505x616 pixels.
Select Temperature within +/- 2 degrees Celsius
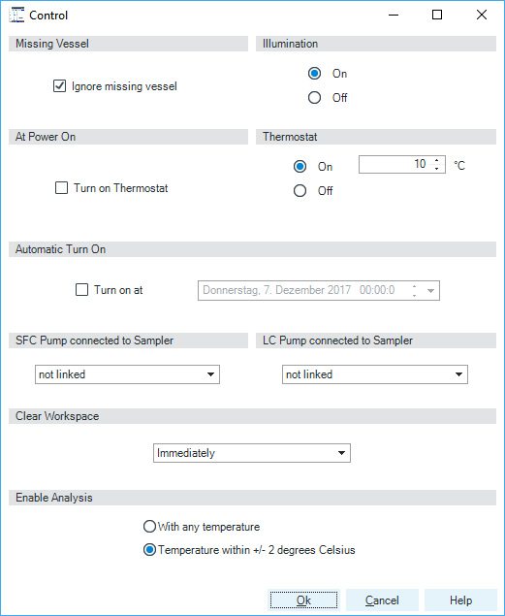coord(149,550)
